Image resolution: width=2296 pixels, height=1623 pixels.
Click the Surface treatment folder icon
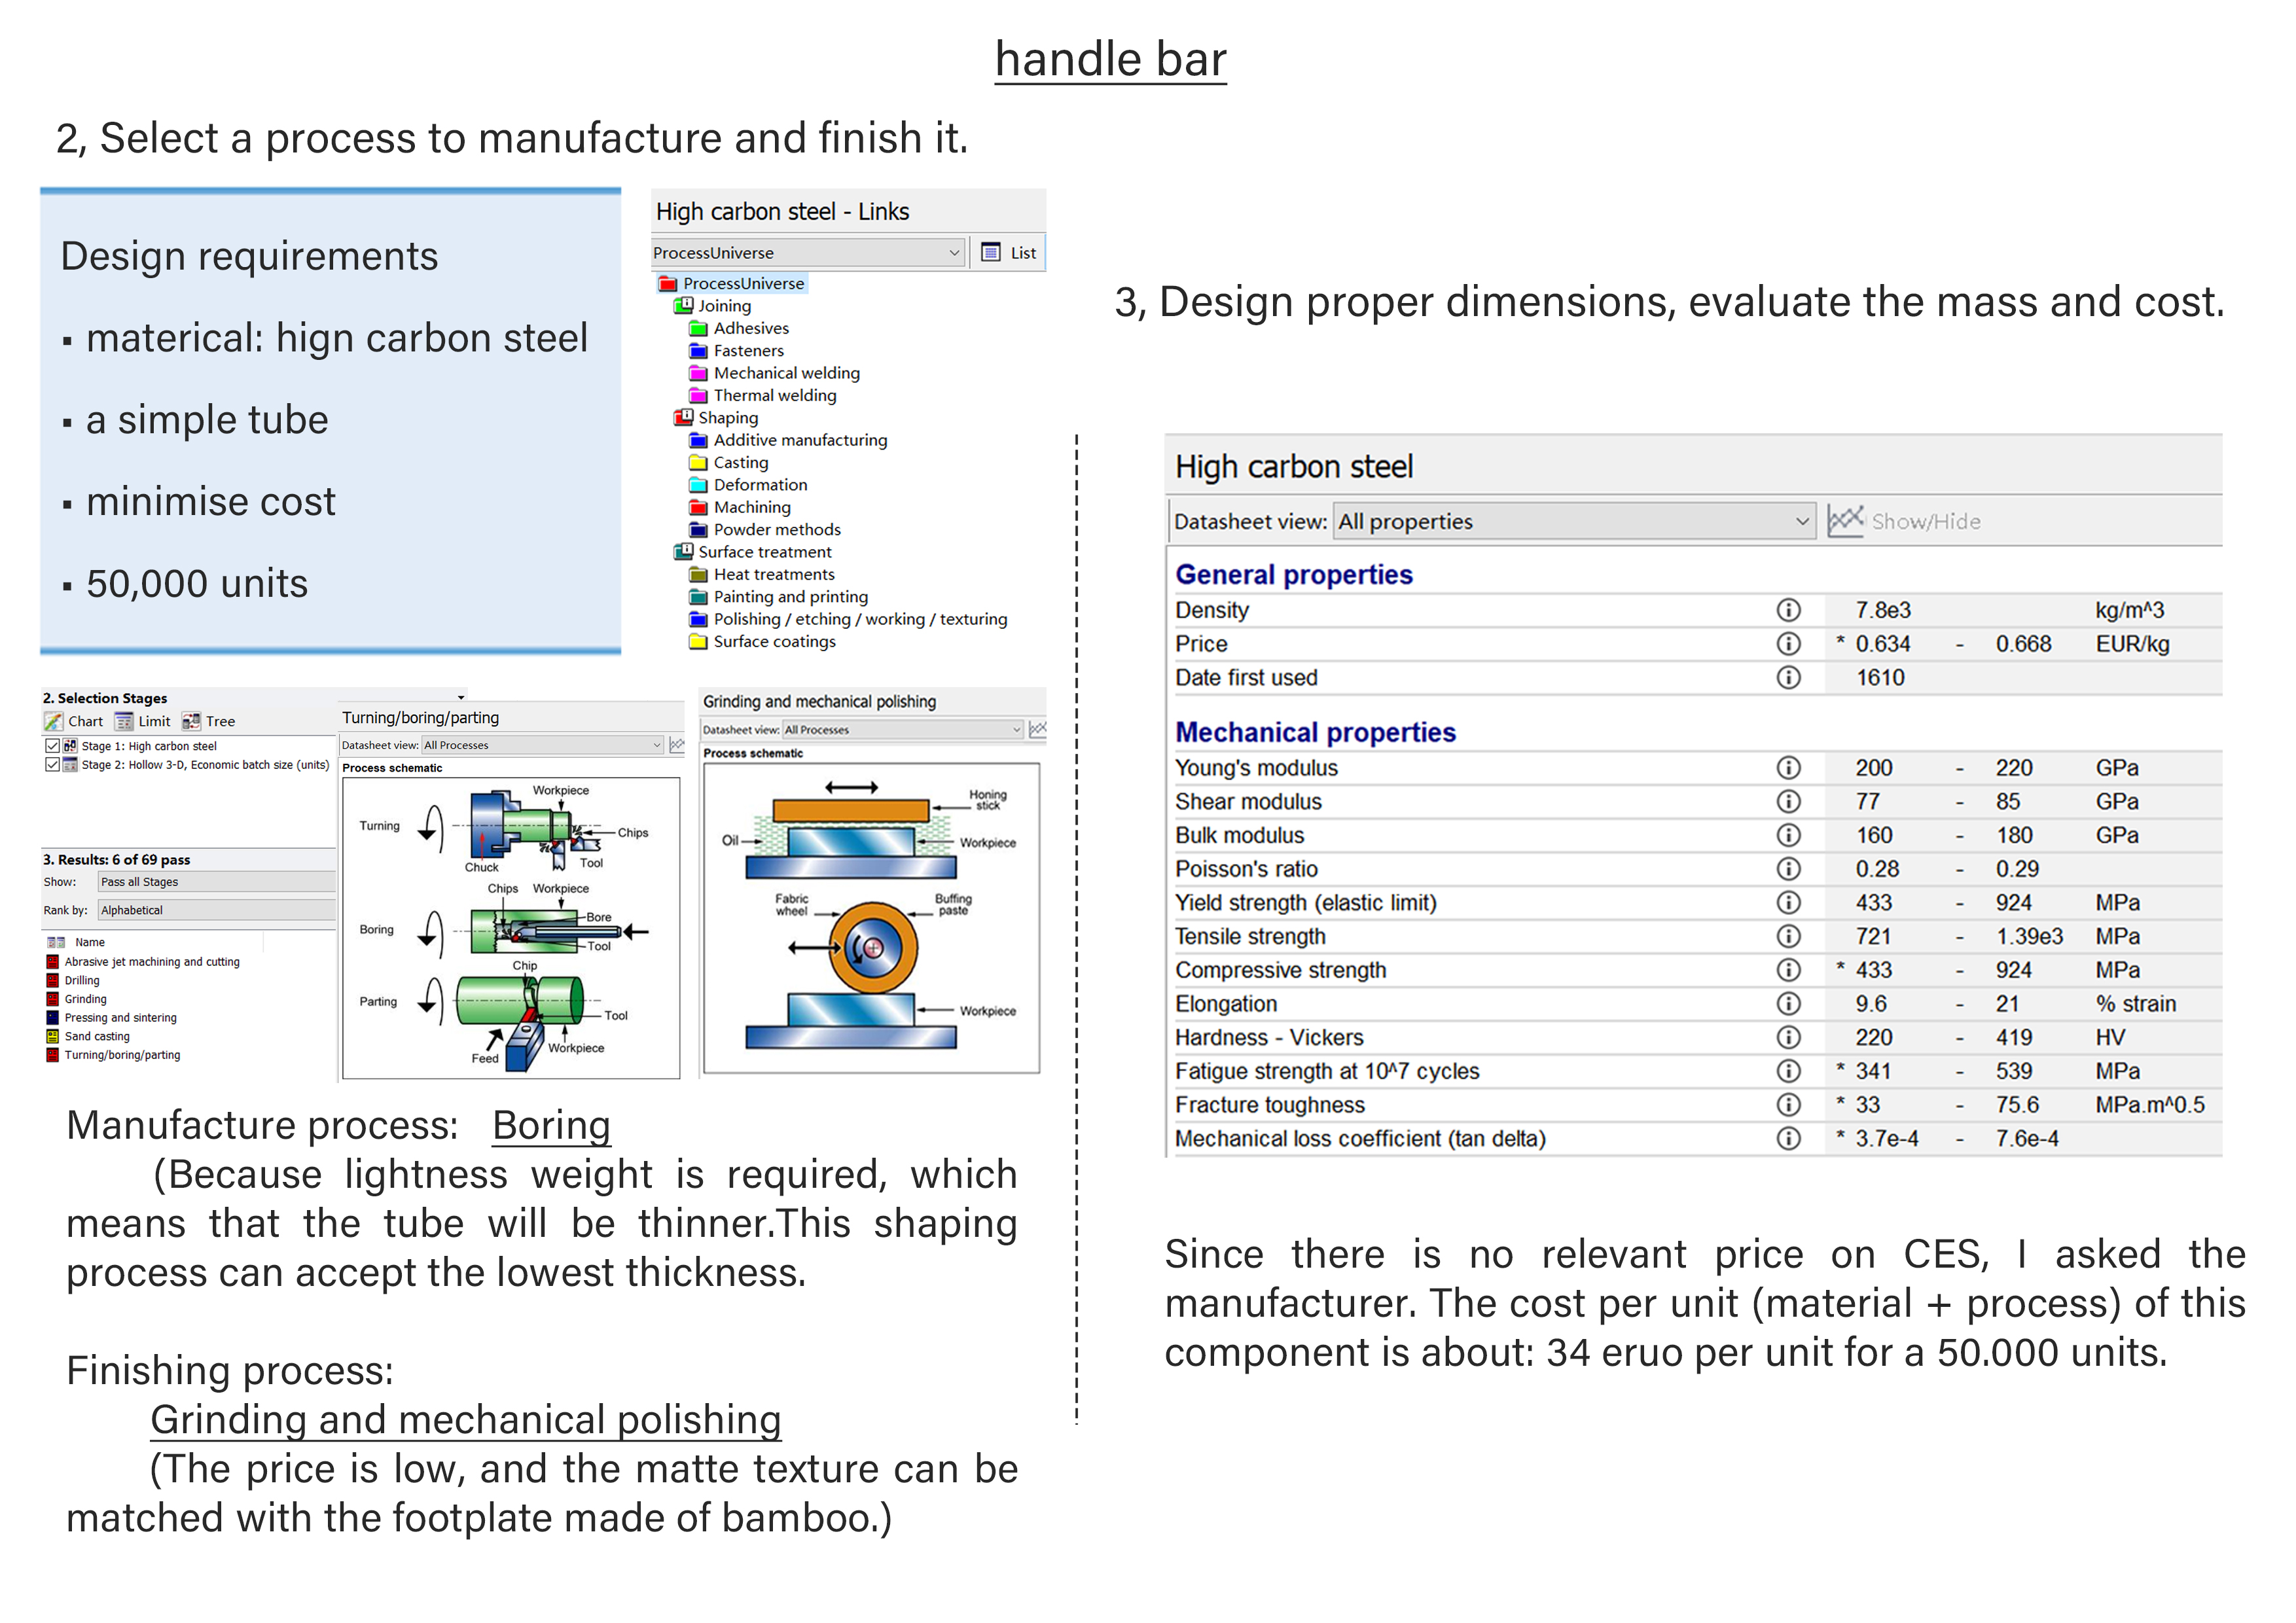pos(684,552)
